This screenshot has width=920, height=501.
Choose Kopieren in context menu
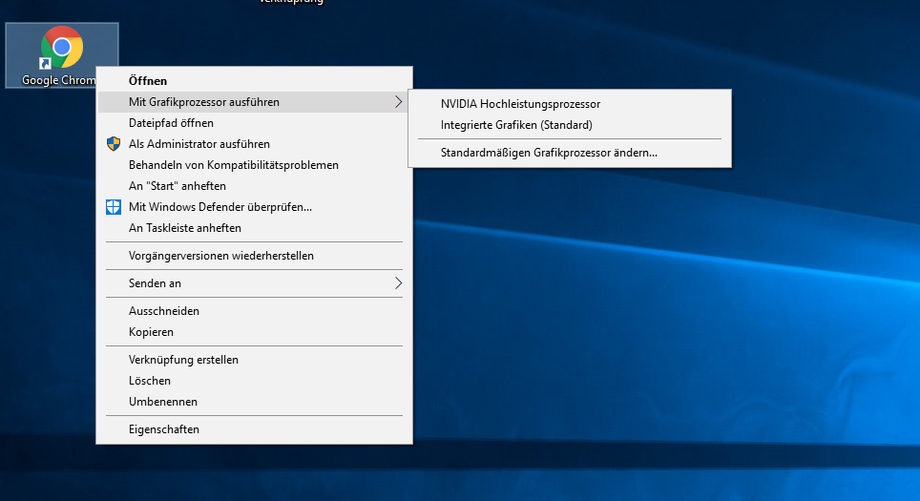254,332
